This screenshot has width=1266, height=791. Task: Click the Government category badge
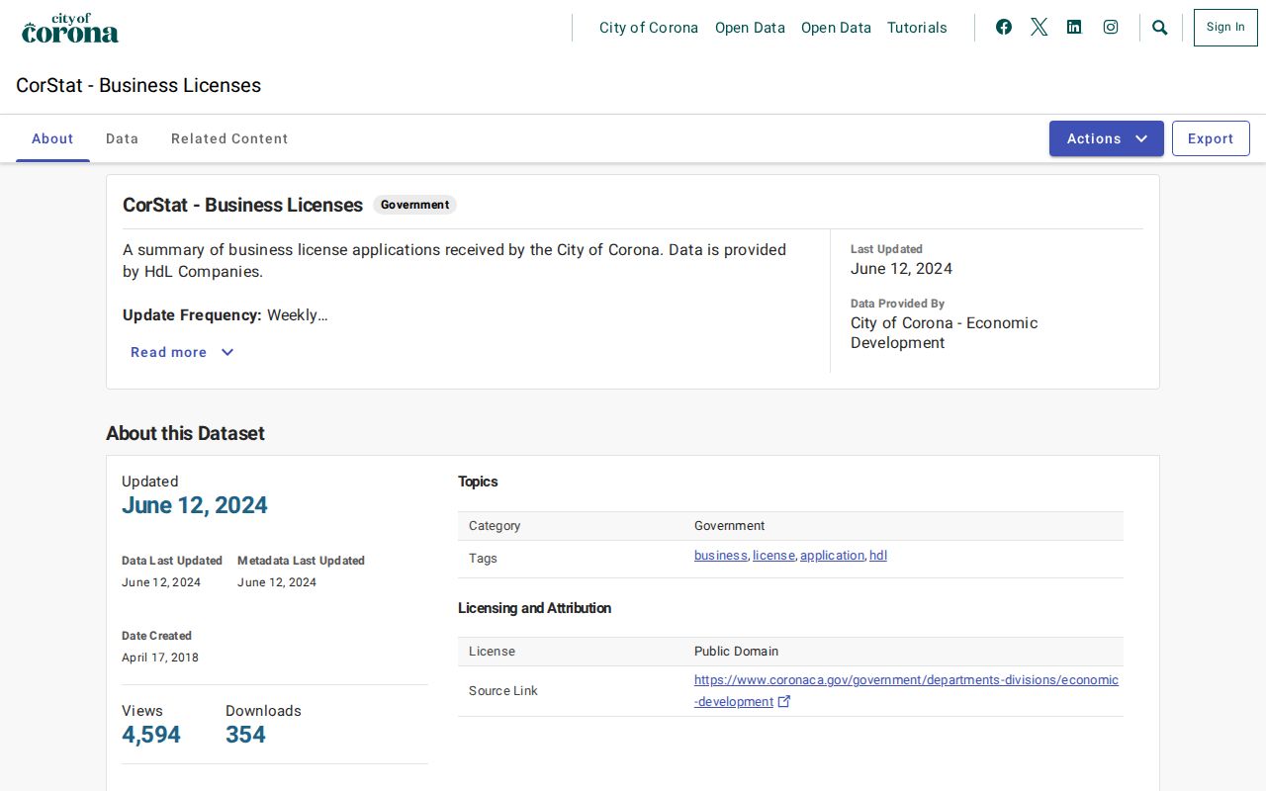tap(414, 205)
